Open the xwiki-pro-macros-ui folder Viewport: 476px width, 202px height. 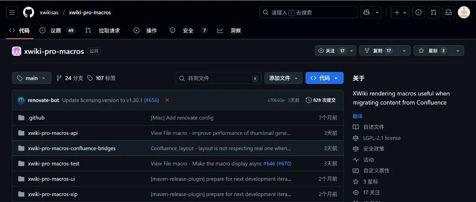(x=51, y=179)
